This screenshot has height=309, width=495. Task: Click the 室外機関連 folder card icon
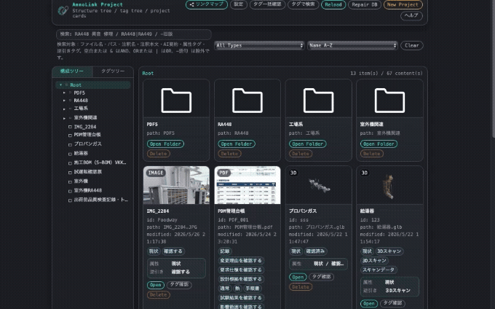[389, 101]
